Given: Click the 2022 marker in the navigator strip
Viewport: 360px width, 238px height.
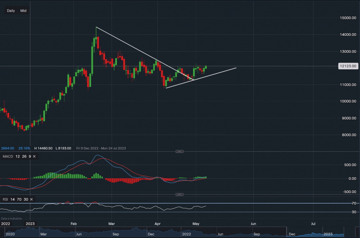Looking at the screenshot, I should tap(186, 233).
